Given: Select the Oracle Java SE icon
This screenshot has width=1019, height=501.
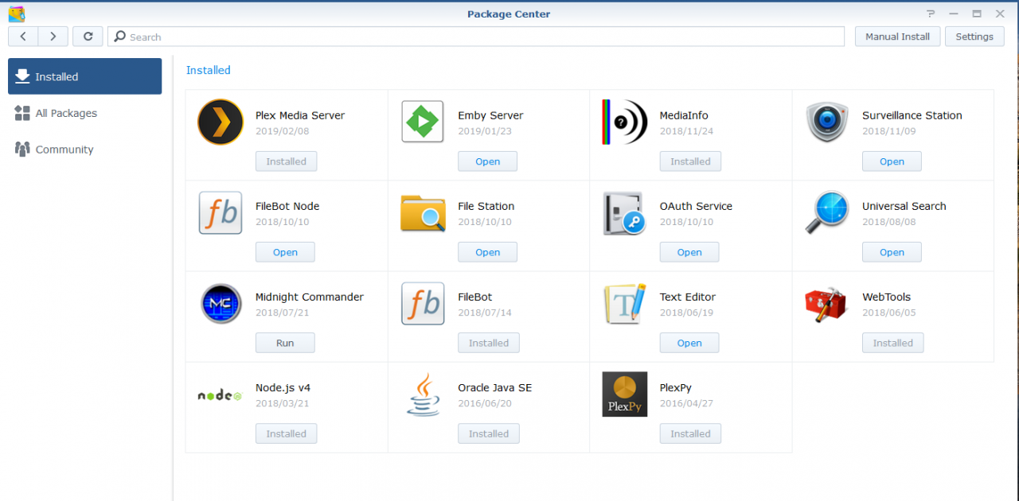Looking at the screenshot, I should [x=422, y=394].
